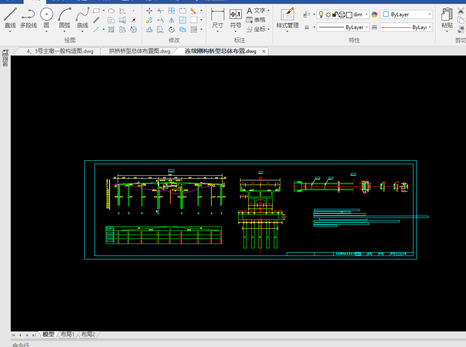Select the 圆弧 arc tool
The image size is (466, 347).
(65, 18)
